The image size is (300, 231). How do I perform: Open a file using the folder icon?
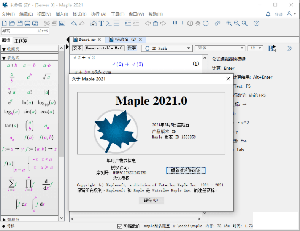[x=12, y=23]
